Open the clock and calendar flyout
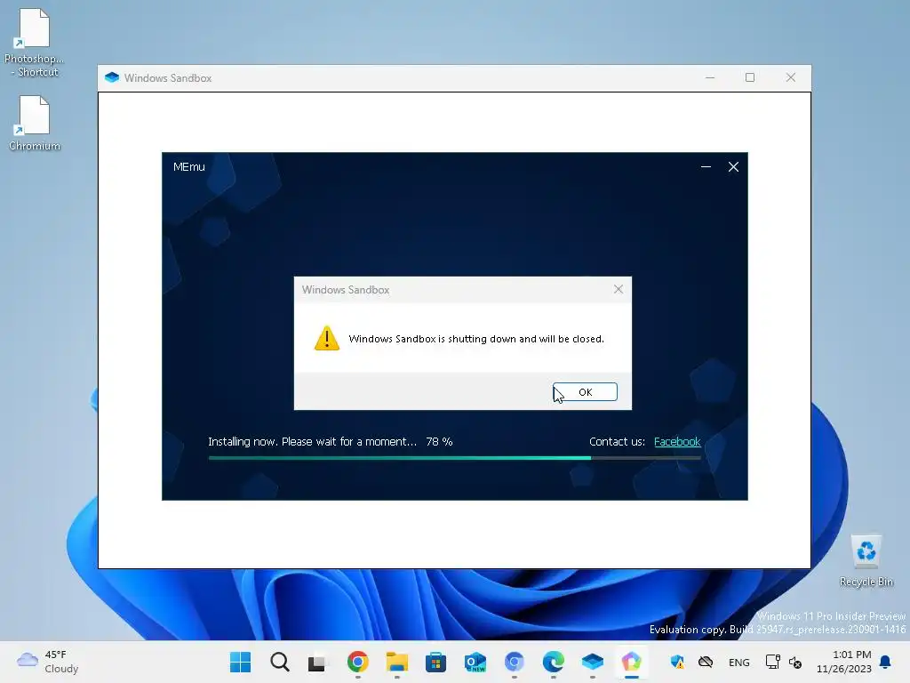The image size is (910, 683). click(844, 662)
